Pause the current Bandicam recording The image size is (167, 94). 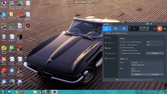[154, 28]
